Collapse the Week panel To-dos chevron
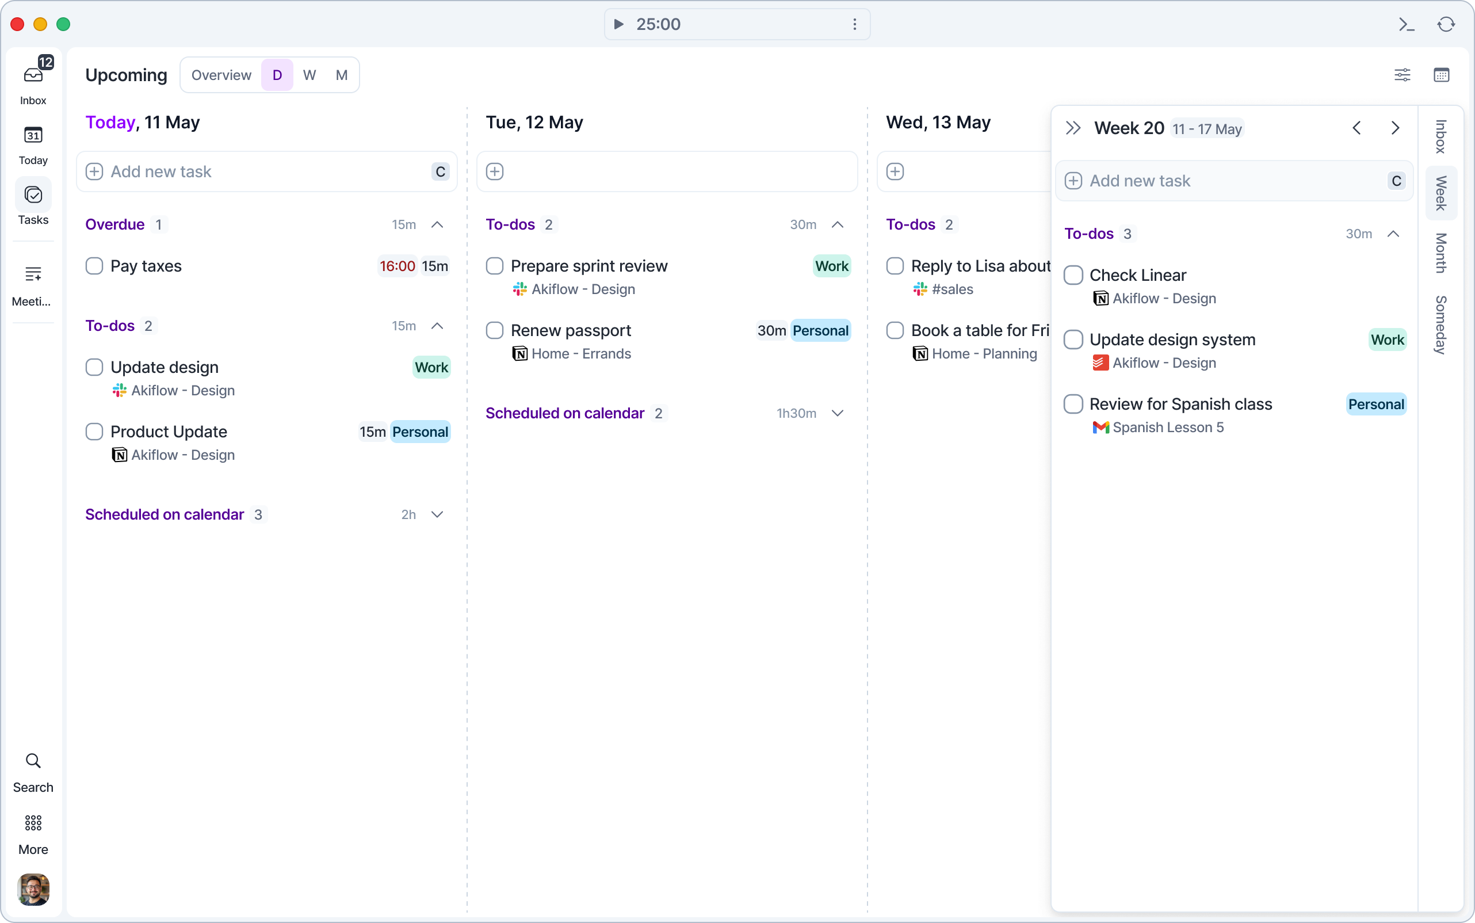1475x923 pixels. pos(1393,234)
